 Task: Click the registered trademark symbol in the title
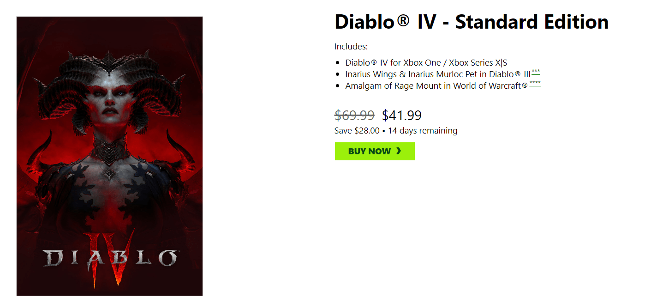[403, 21]
